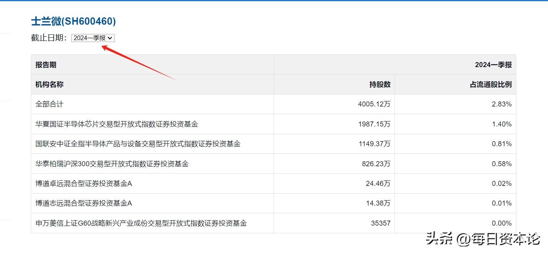The width and height of the screenshot is (548, 253).
Task: Select 申万菱信上证G60战略新兴产业成份 fund name
Action: (141, 223)
